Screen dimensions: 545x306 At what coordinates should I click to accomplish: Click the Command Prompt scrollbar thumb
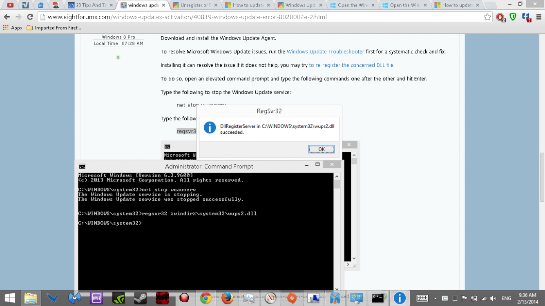point(337,184)
